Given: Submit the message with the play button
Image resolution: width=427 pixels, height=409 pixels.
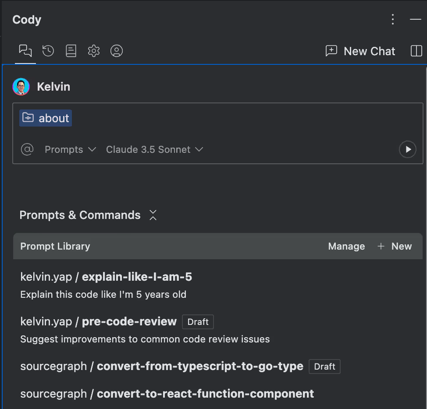Looking at the screenshot, I should point(407,149).
